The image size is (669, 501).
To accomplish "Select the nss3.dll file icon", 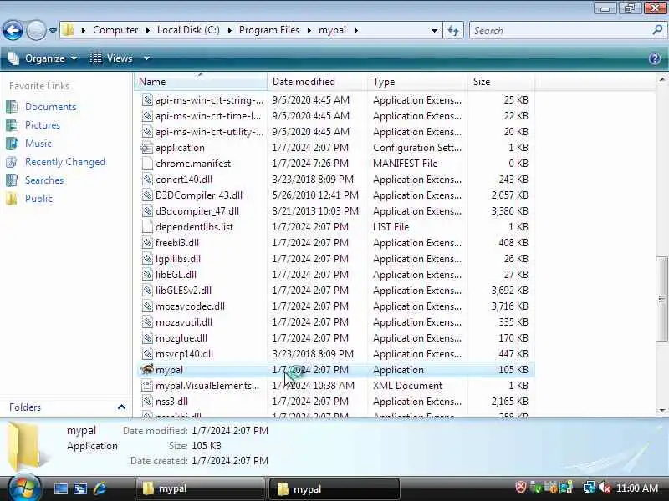I will click(x=147, y=402).
